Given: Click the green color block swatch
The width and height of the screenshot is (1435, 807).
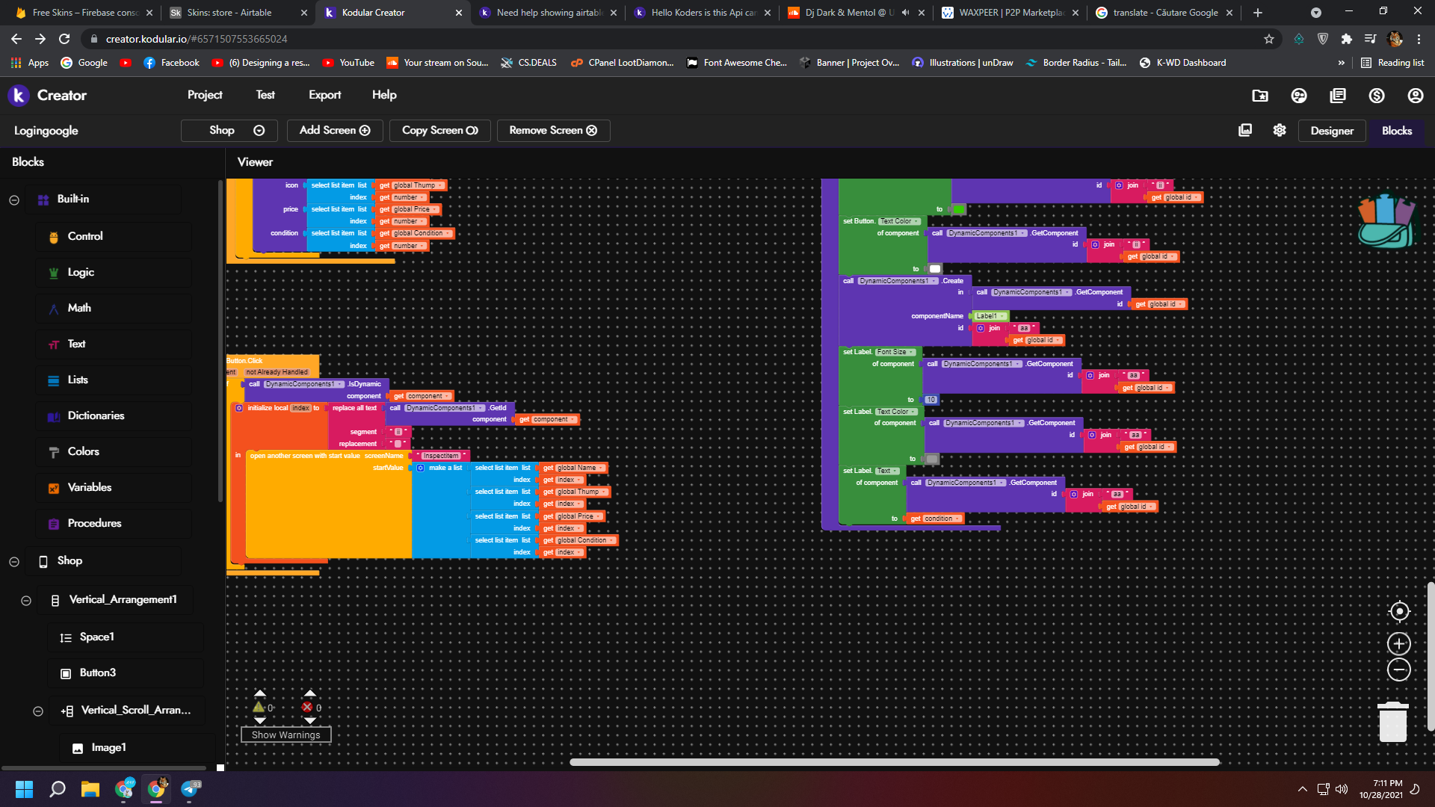Looking at the screenshot, I should point(958,209).
